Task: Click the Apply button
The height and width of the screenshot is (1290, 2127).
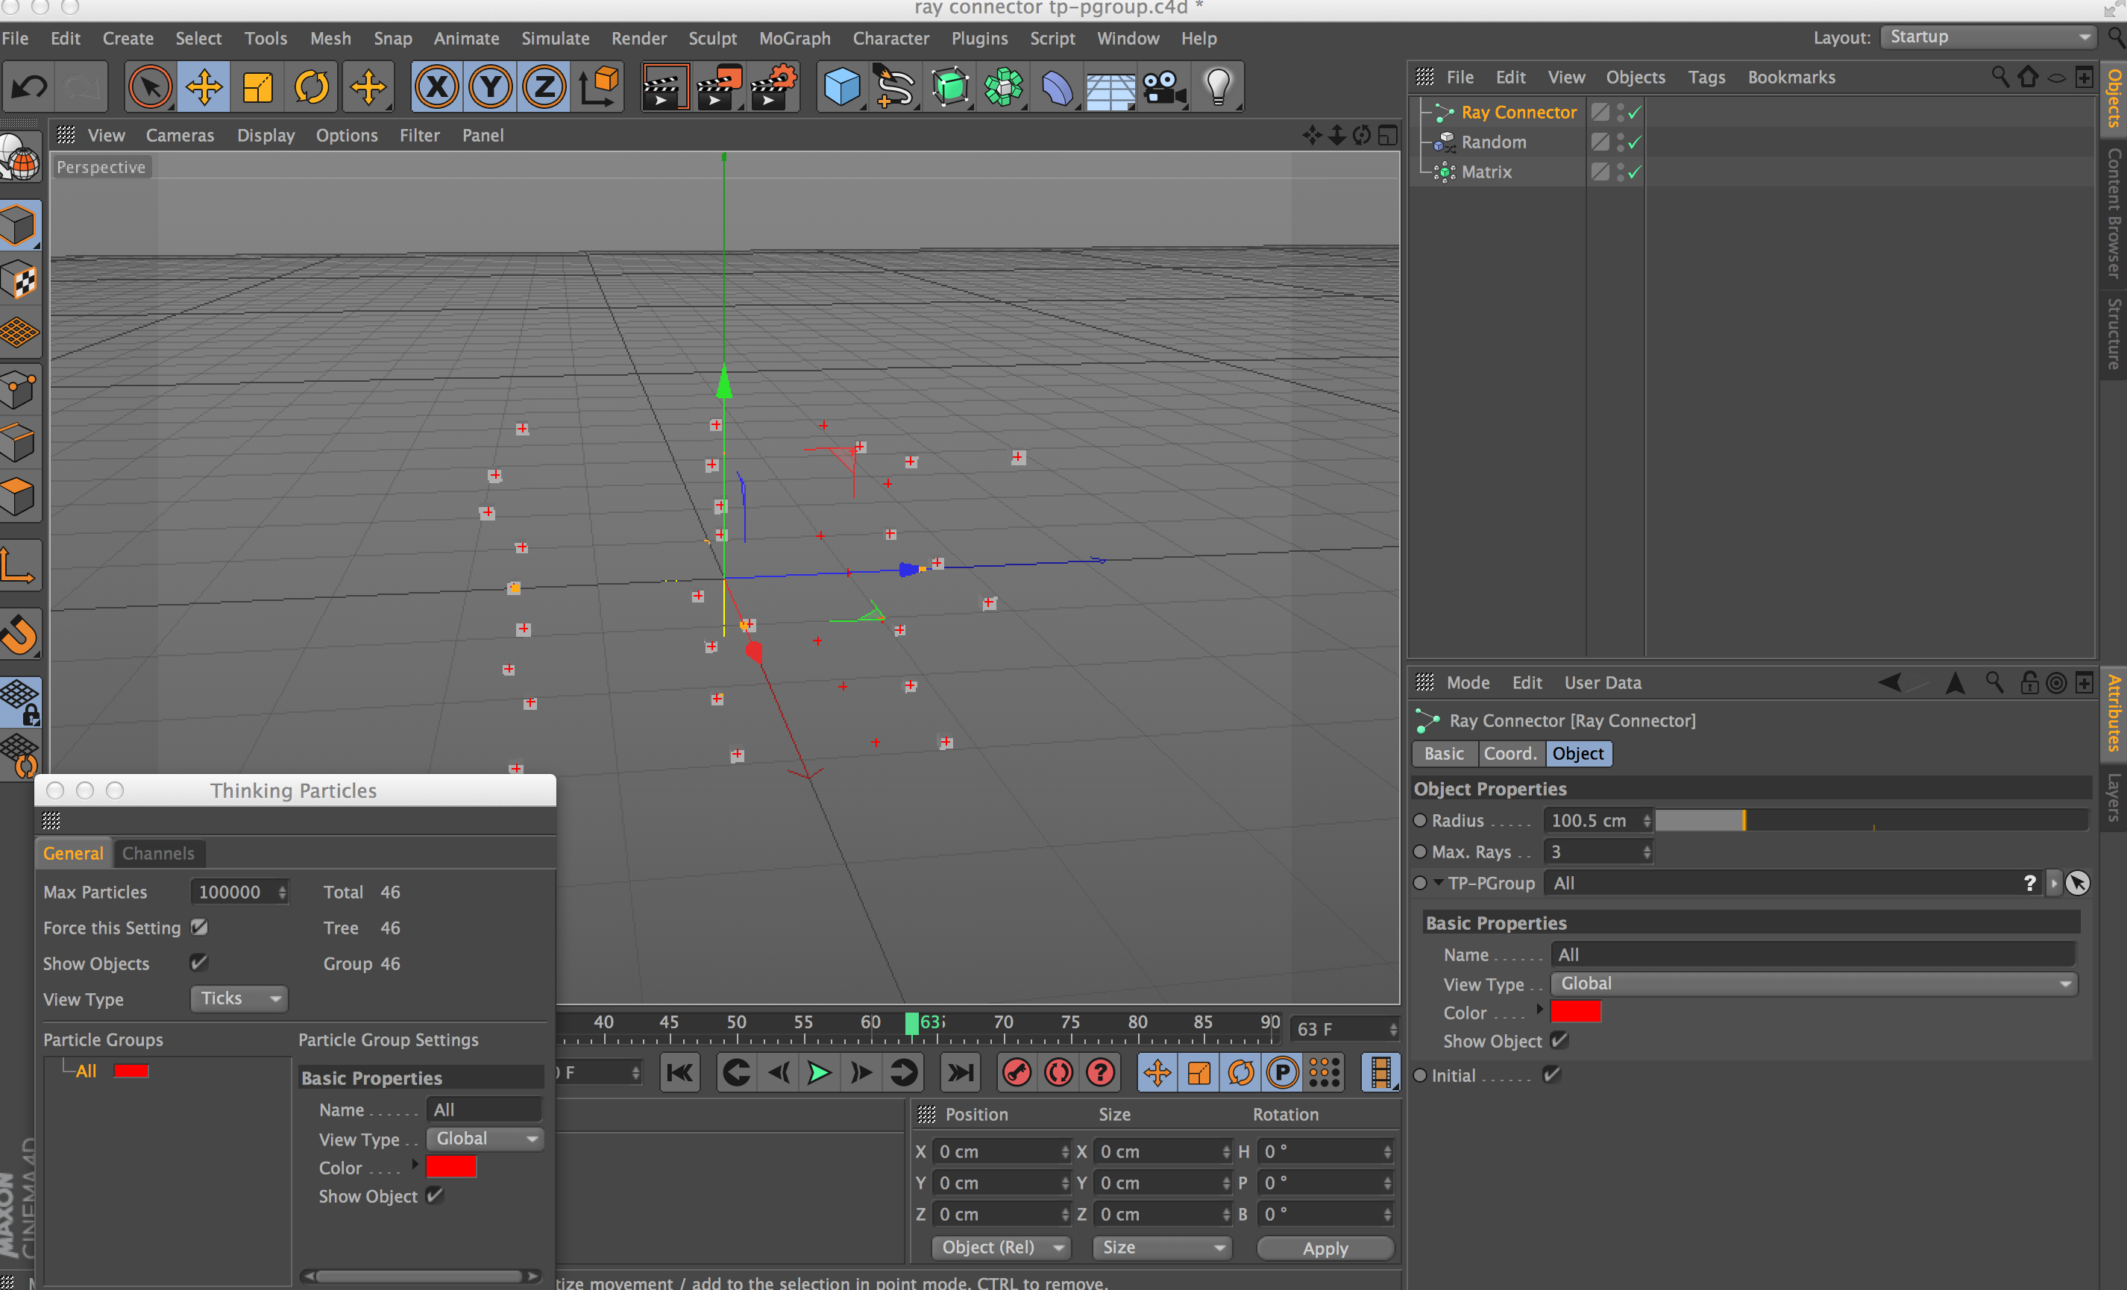Action: click(1325, 1247)
